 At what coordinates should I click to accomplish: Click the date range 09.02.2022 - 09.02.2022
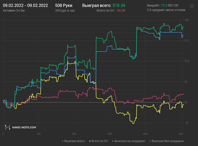point(25,6)
